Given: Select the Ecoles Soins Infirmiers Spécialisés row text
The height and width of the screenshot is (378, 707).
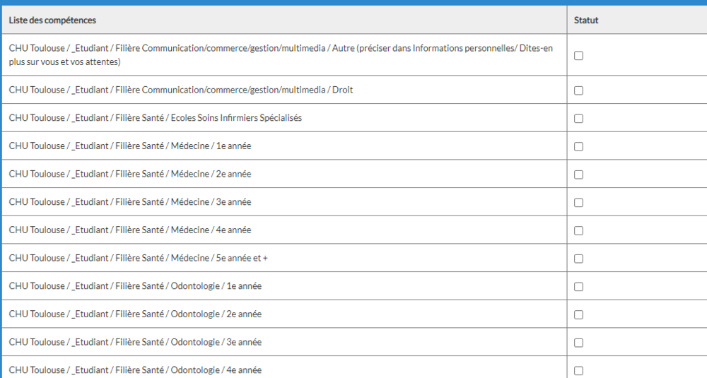Looking at the screenshot, I should click(156, 118).
